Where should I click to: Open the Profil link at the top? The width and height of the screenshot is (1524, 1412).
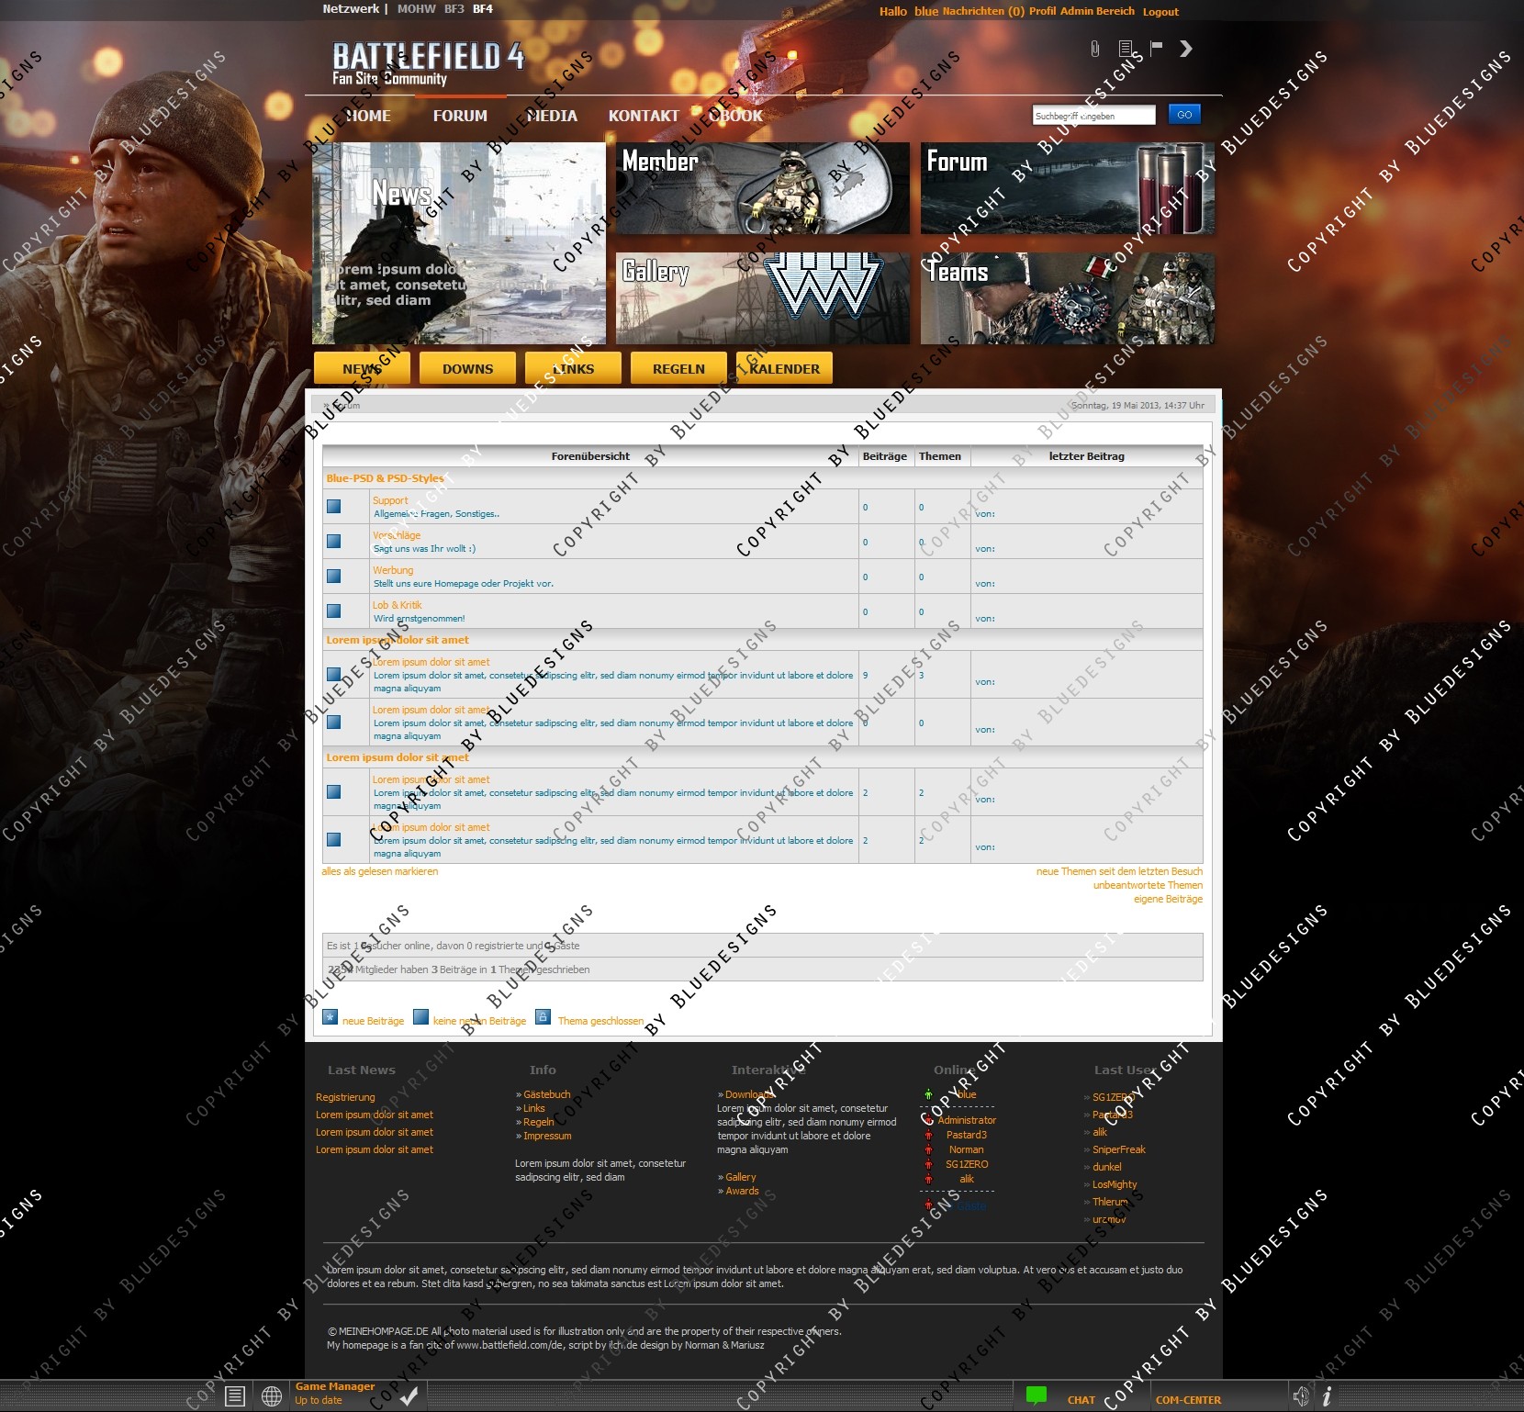pos(1042,11)
